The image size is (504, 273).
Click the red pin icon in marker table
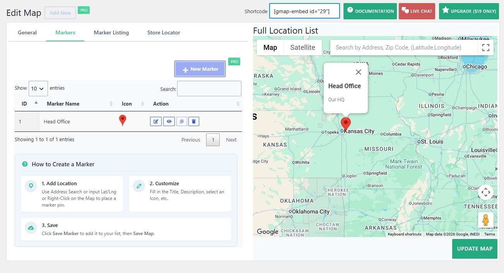123,121
